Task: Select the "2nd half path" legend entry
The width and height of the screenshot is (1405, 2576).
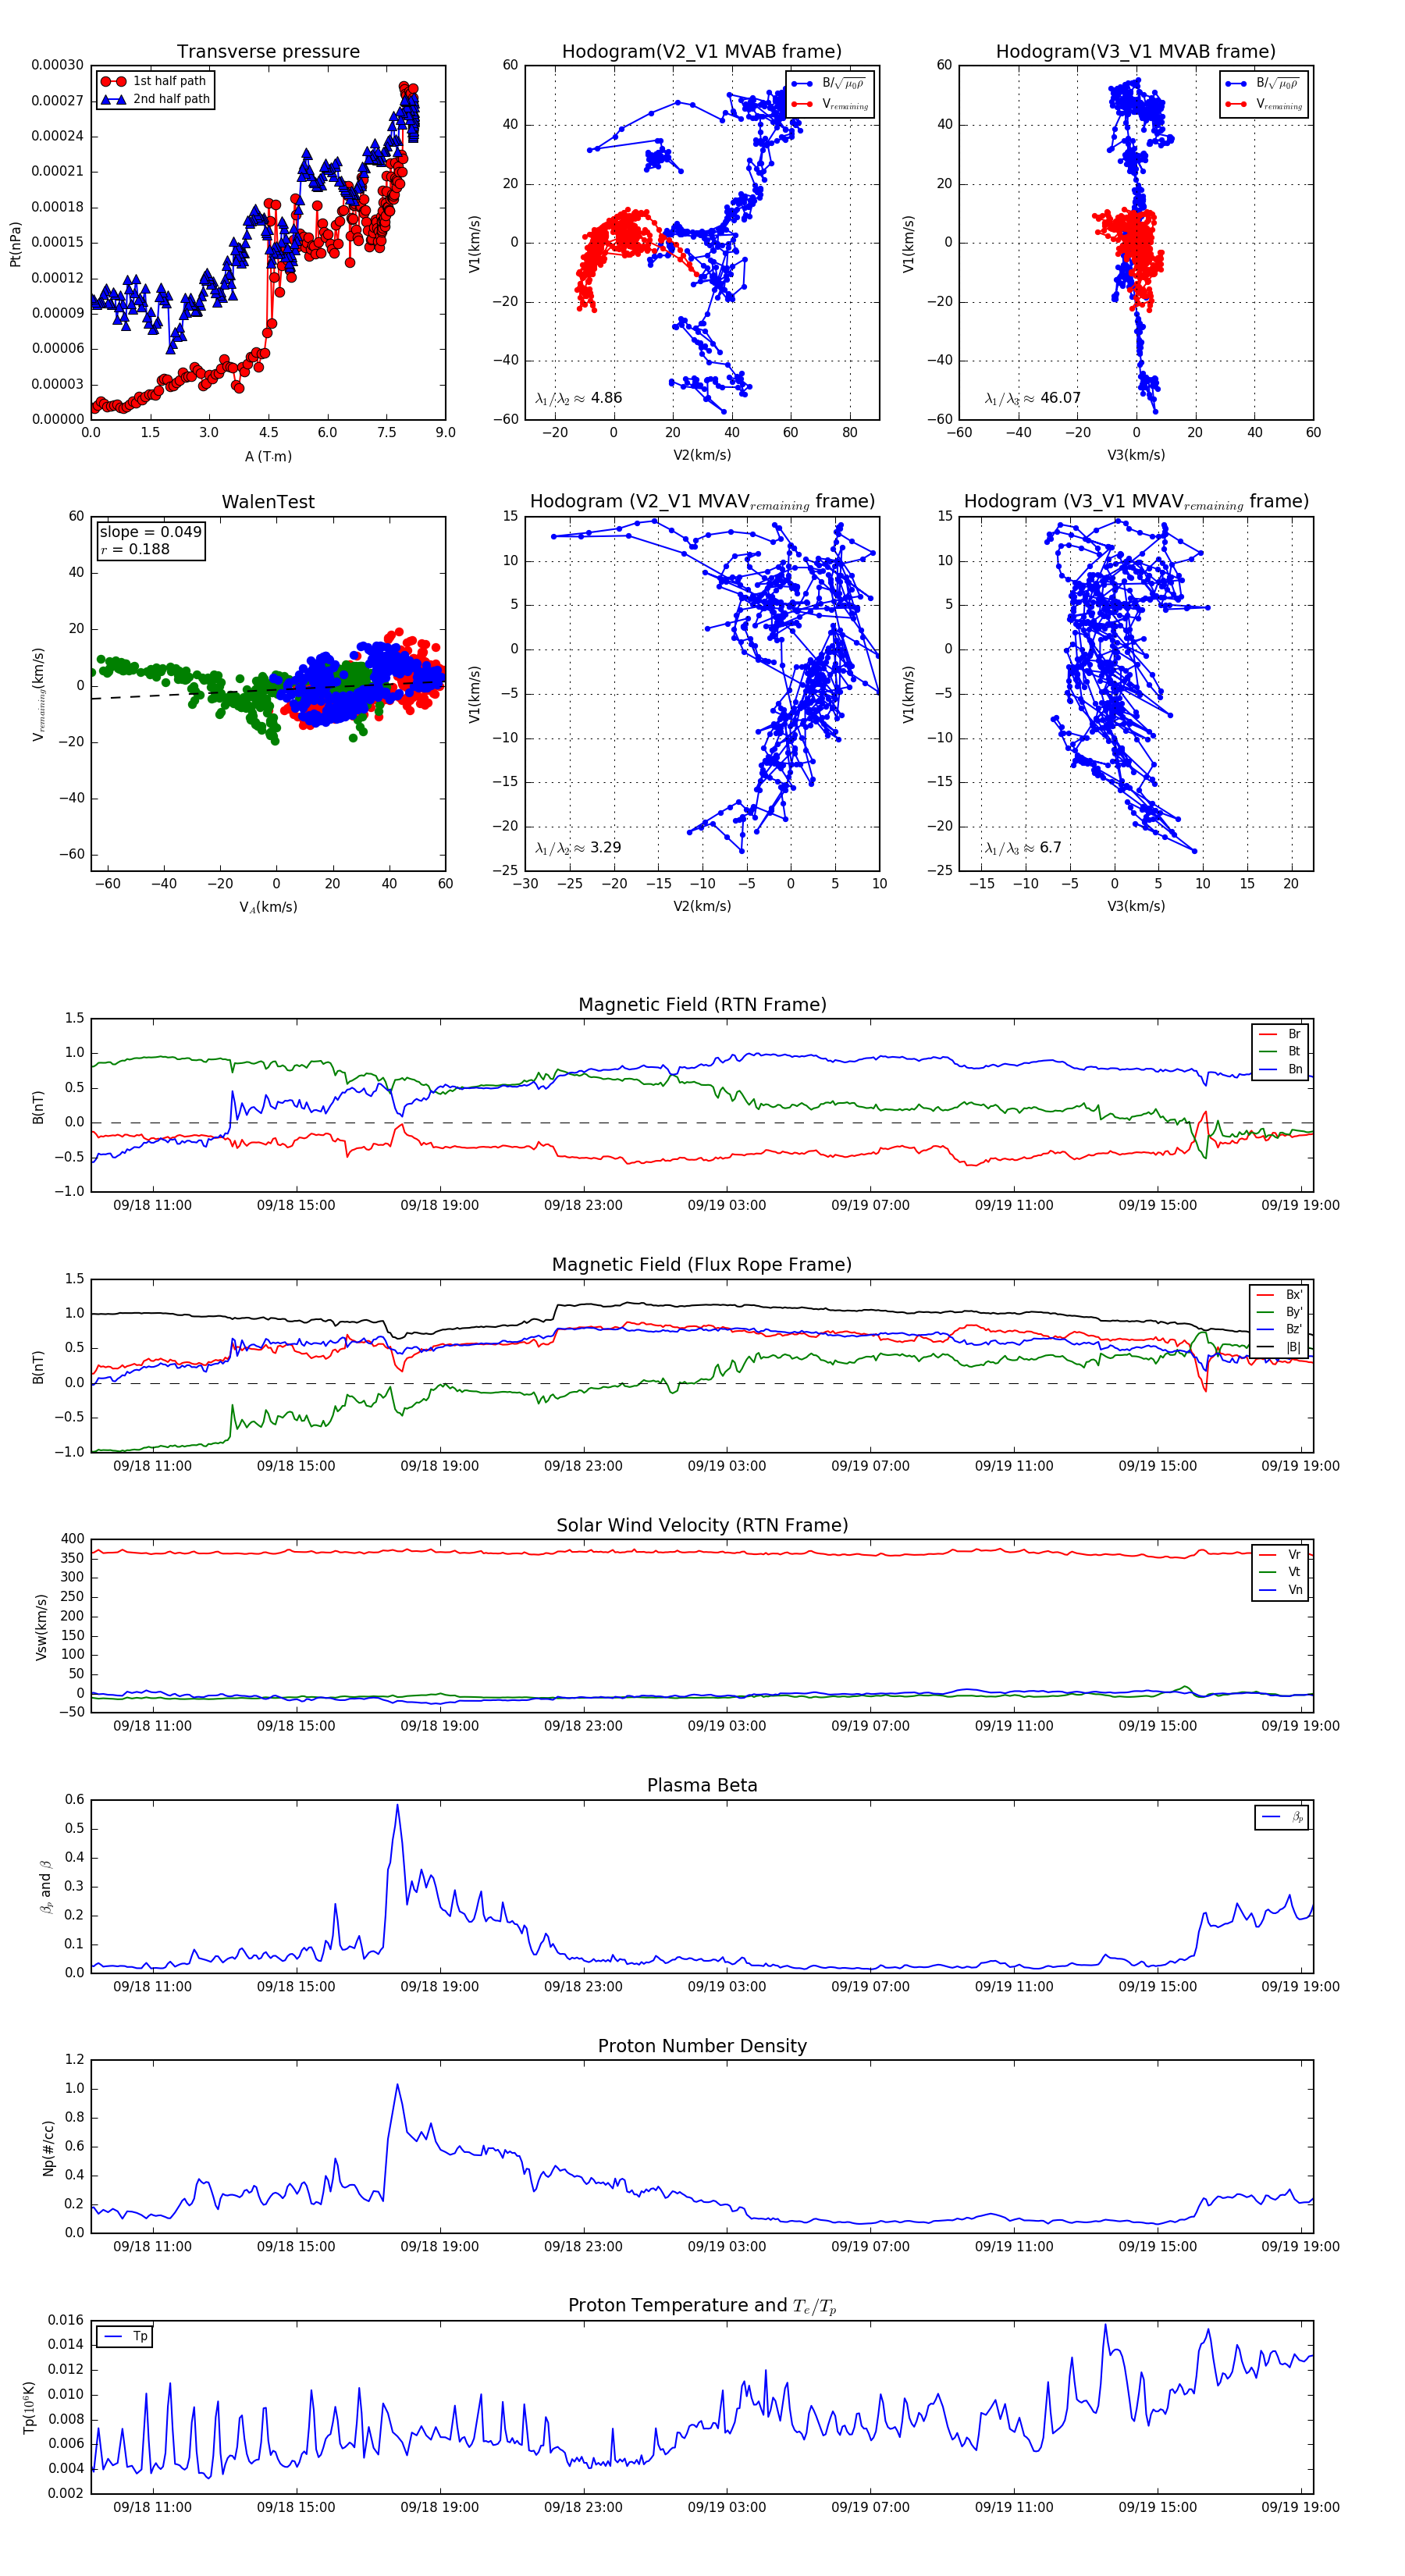Action: tap(155, 99)
